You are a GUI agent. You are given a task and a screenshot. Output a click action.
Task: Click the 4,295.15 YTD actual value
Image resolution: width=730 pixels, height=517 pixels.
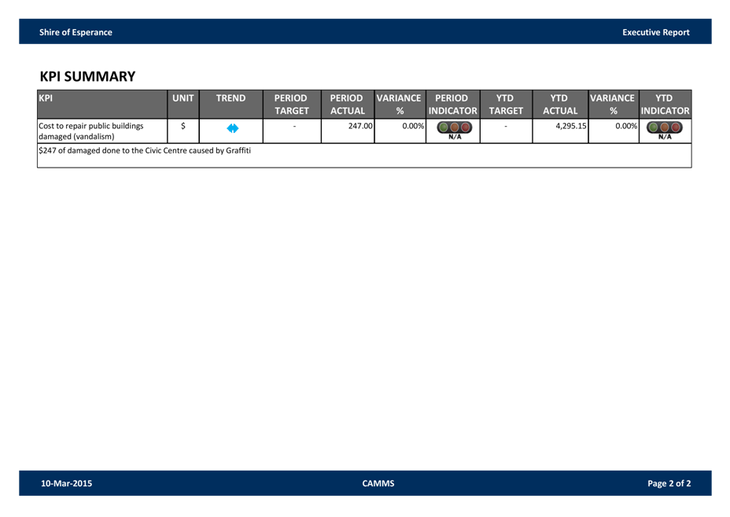coord(570,126)
